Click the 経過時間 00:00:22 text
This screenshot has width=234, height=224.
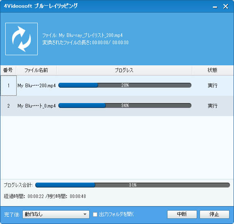click(x=24, y=196)
